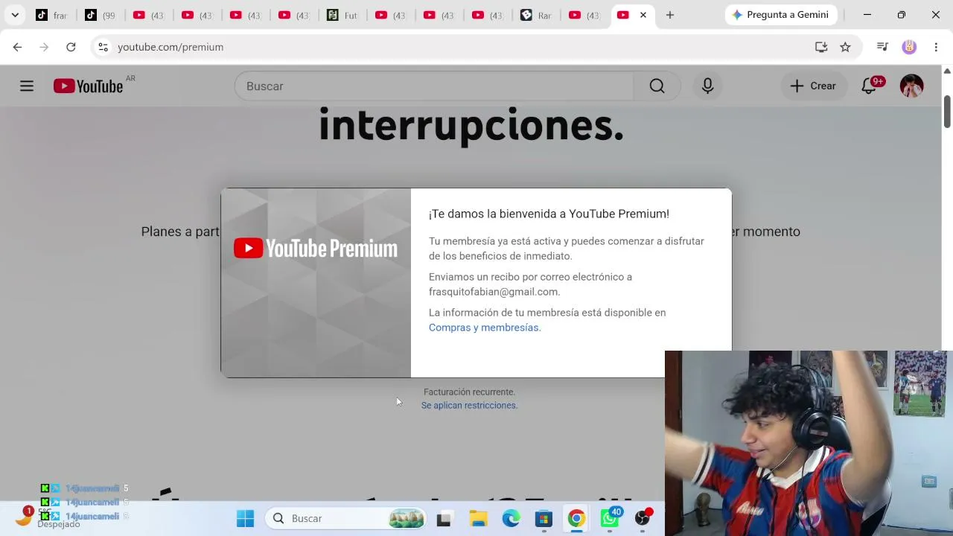Open the Windows Start menu

click(x=245, y=518)
